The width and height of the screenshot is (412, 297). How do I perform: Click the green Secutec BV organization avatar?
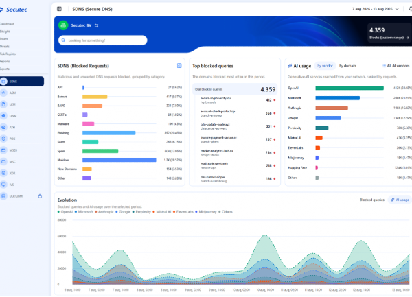(63, 25)
